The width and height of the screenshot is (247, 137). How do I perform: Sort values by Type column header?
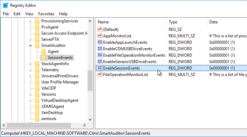tap(187, 22)
